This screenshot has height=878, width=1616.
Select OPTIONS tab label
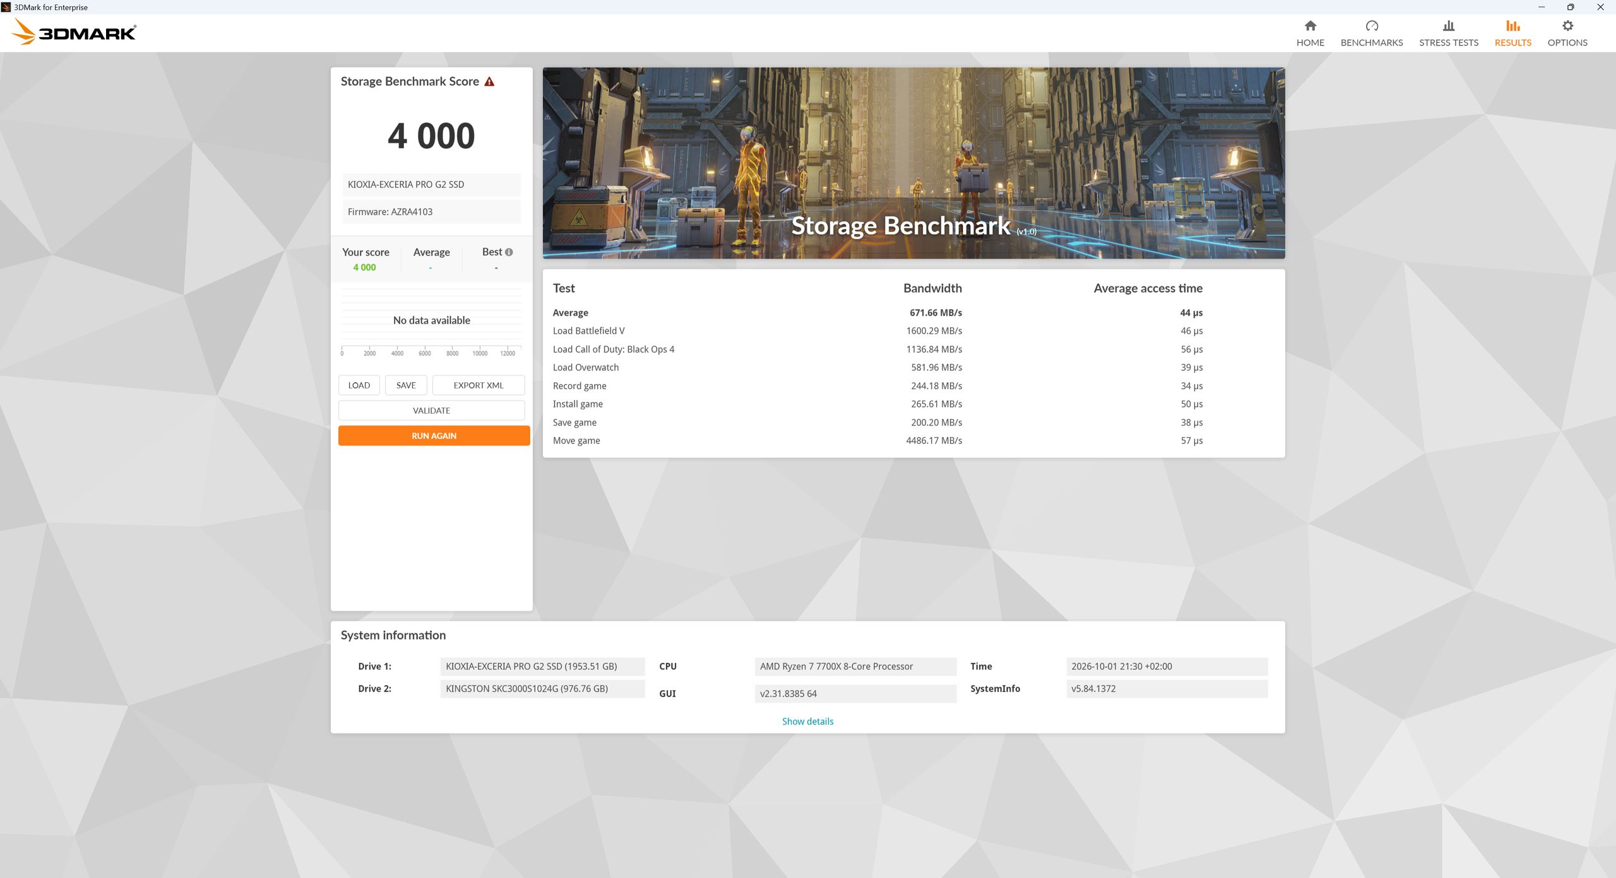pos(1567,42)
